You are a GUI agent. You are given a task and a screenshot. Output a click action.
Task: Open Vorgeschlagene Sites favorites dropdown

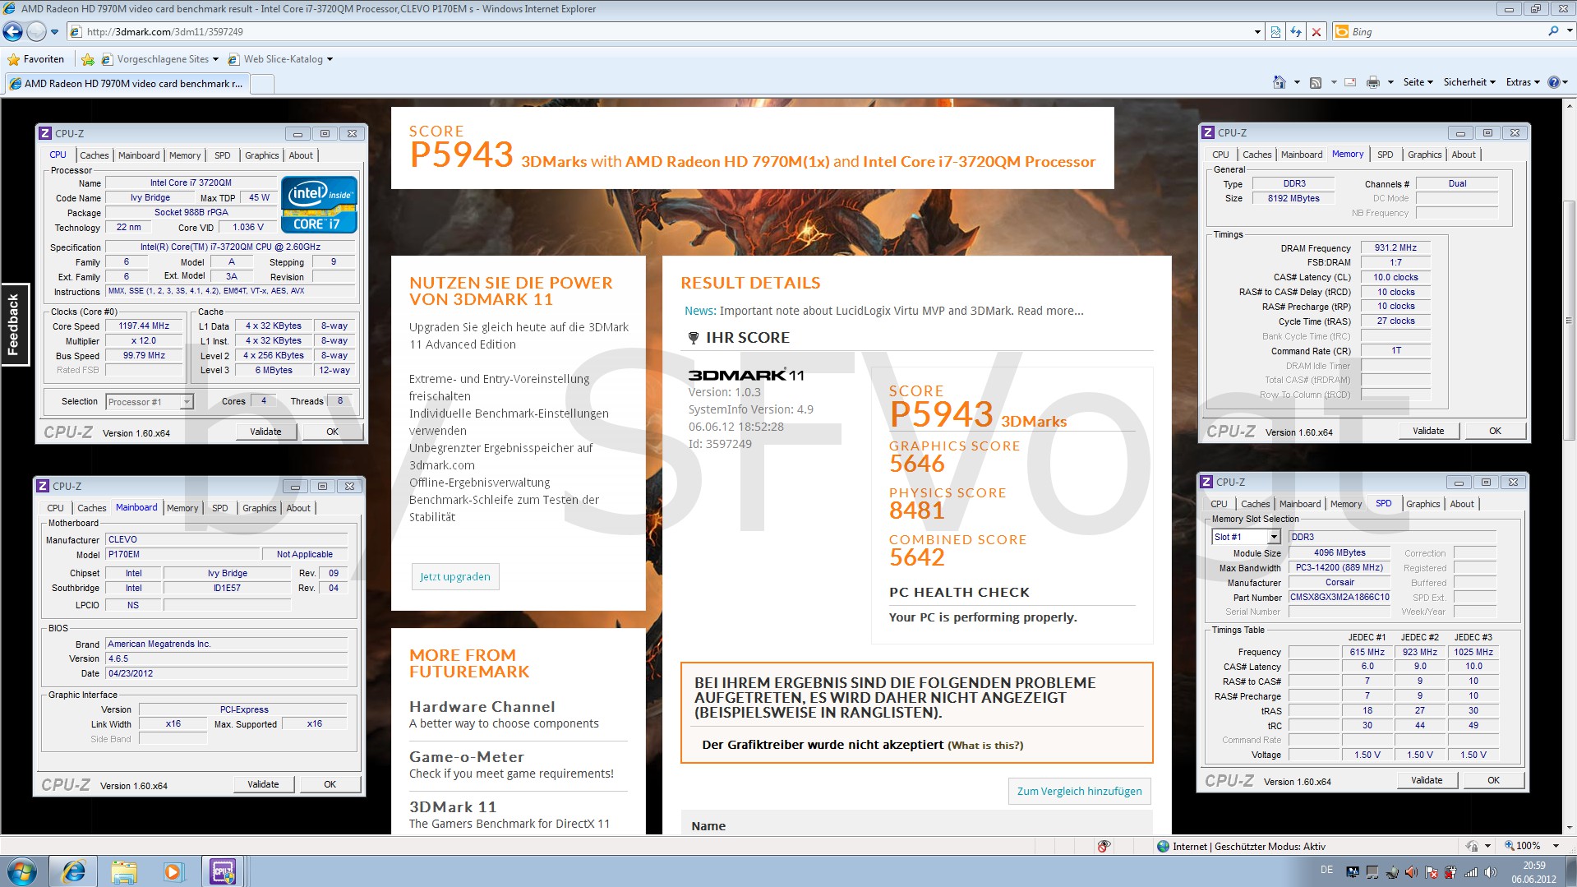coord(160,59)
